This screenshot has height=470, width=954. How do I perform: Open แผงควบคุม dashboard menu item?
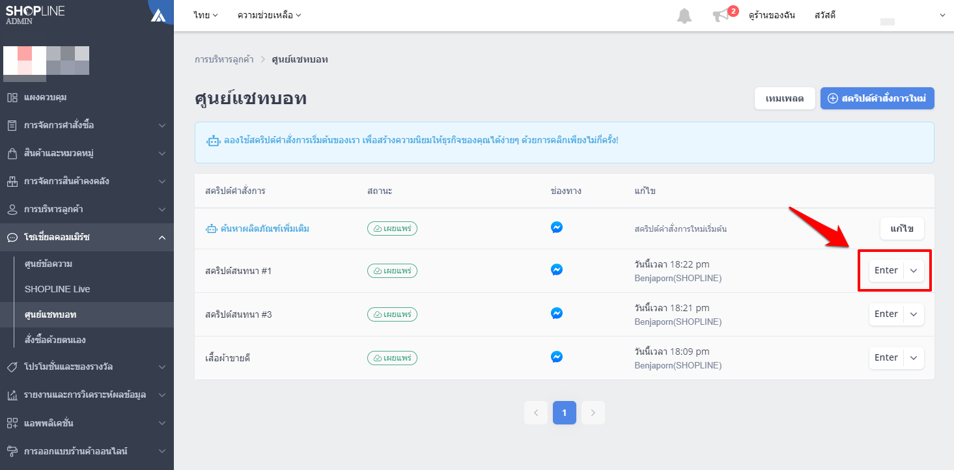point(87,98)
